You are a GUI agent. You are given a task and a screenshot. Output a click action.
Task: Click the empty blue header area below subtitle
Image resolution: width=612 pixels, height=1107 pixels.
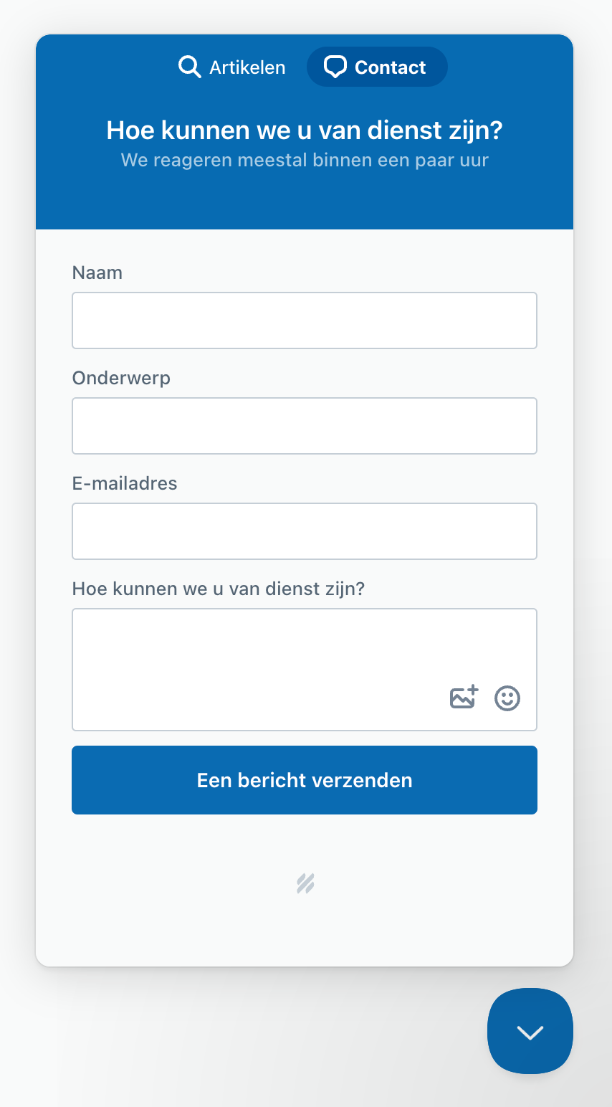305,201
